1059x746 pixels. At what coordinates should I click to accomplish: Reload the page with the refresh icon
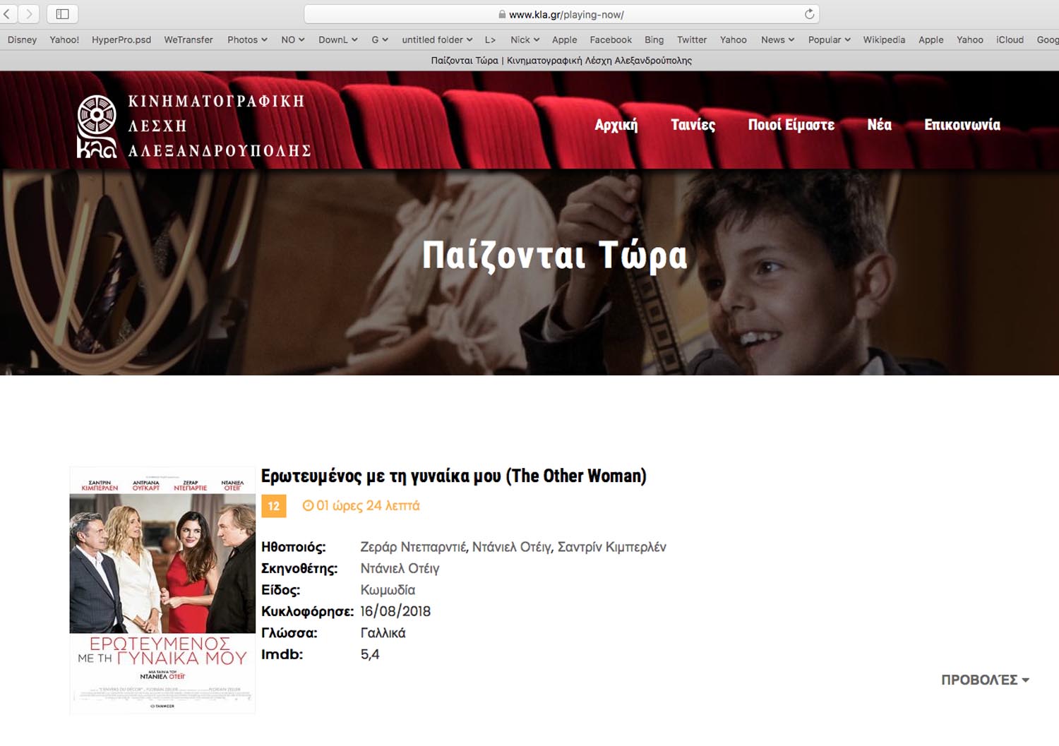(809, 14)
